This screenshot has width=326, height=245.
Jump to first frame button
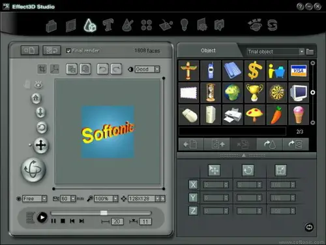[x=72, y=221]
